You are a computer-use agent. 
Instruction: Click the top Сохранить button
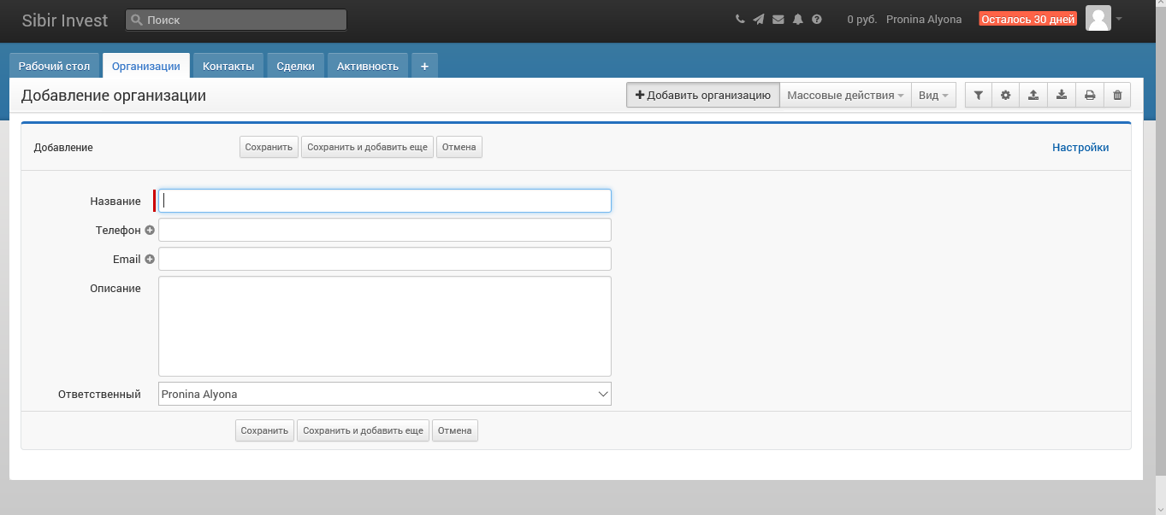269,147
